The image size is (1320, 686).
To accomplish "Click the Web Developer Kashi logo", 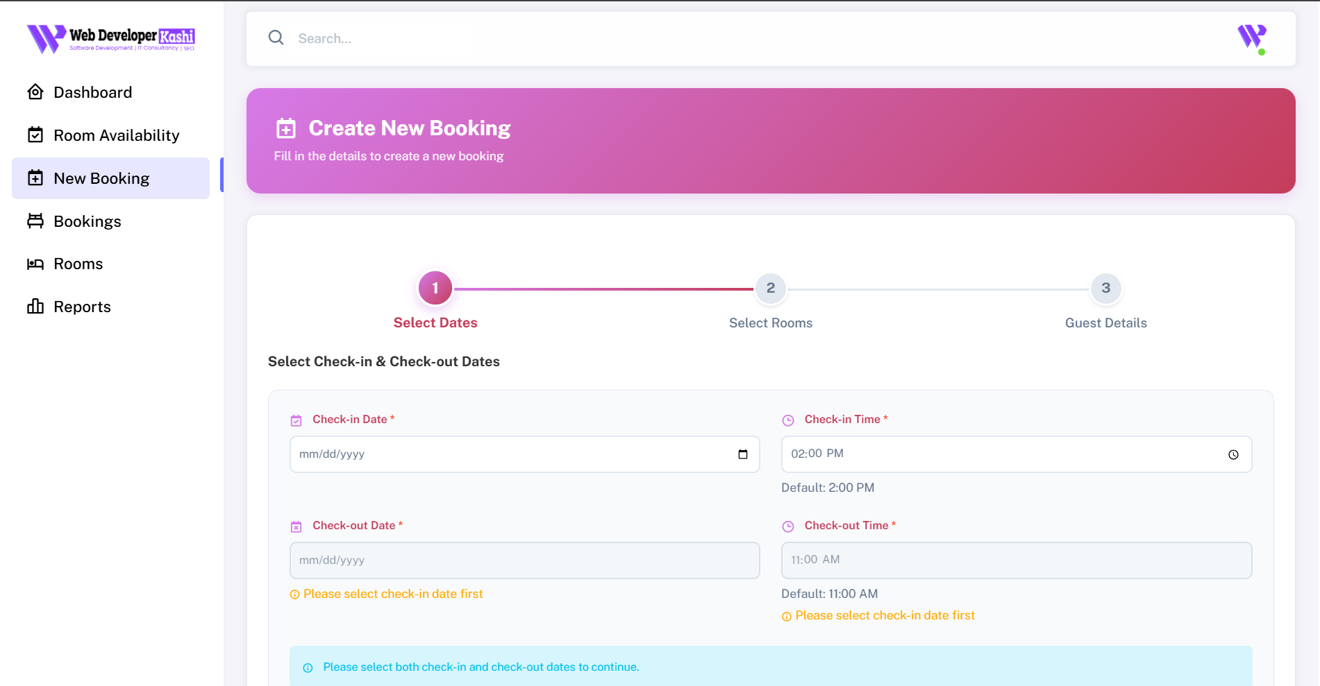I will click(111, 39).
